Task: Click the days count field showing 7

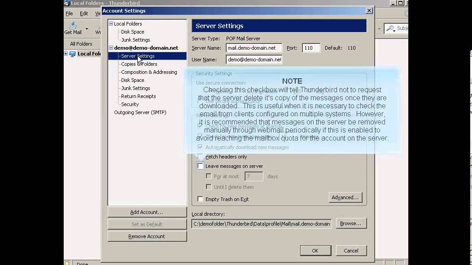Action: tap(254, 176)
